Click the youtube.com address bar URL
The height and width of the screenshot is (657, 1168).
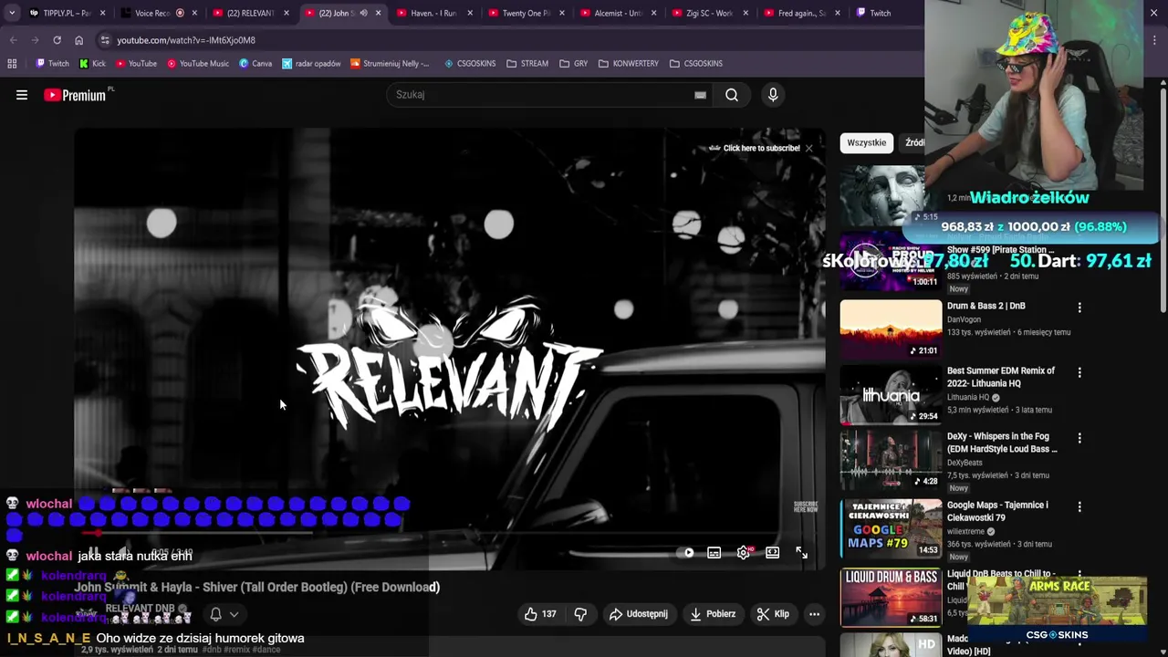[186, 40]
